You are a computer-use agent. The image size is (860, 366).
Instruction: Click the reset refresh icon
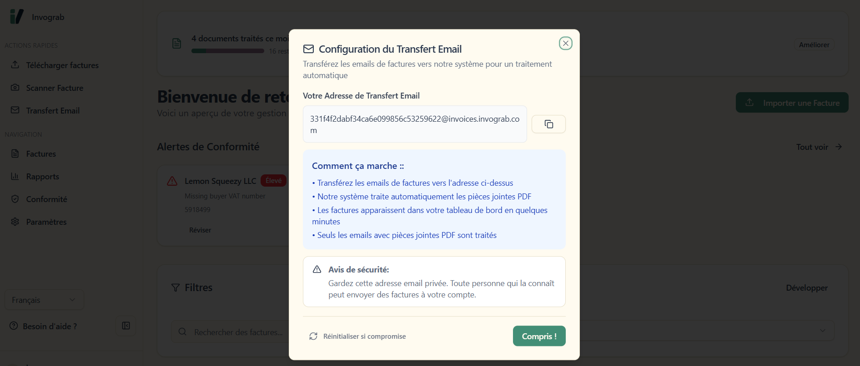(x=313, y=336)
